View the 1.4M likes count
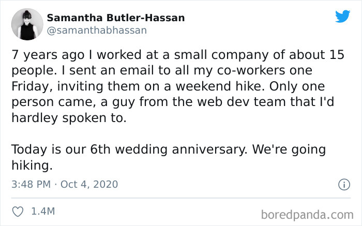Screen dimensions: 362x226 point(43,211)
